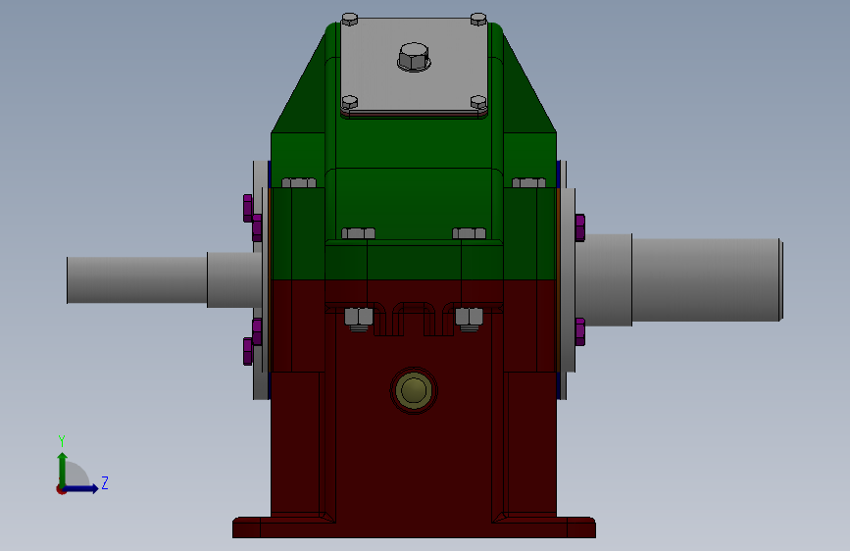
Task: Select the red base foot plate at the bottom
Action: coord(414,527)
